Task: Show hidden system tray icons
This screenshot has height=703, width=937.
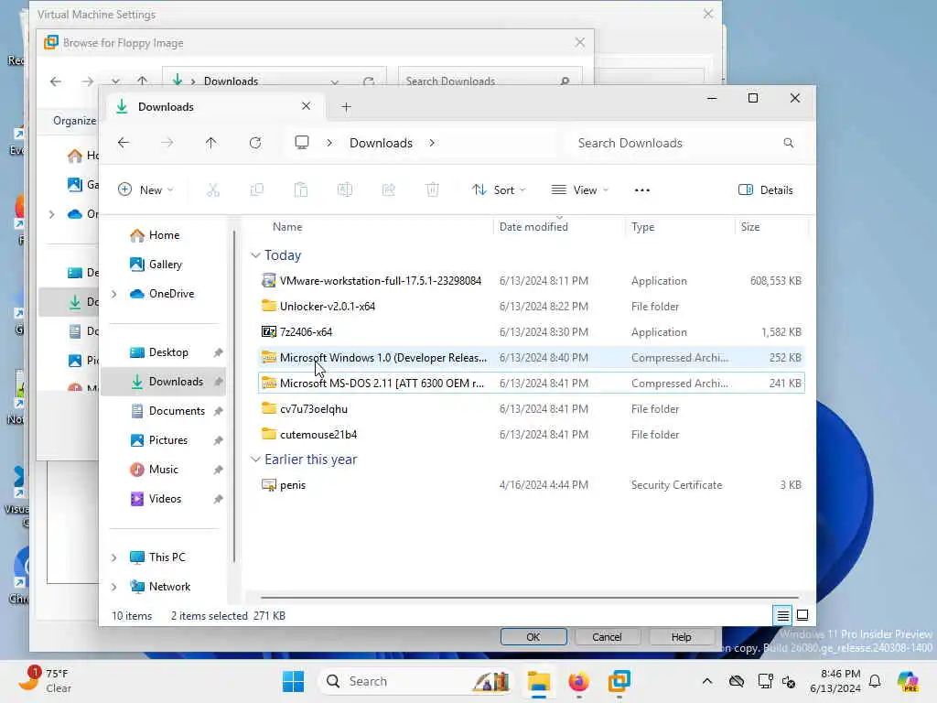Action: tap(707, 681)
